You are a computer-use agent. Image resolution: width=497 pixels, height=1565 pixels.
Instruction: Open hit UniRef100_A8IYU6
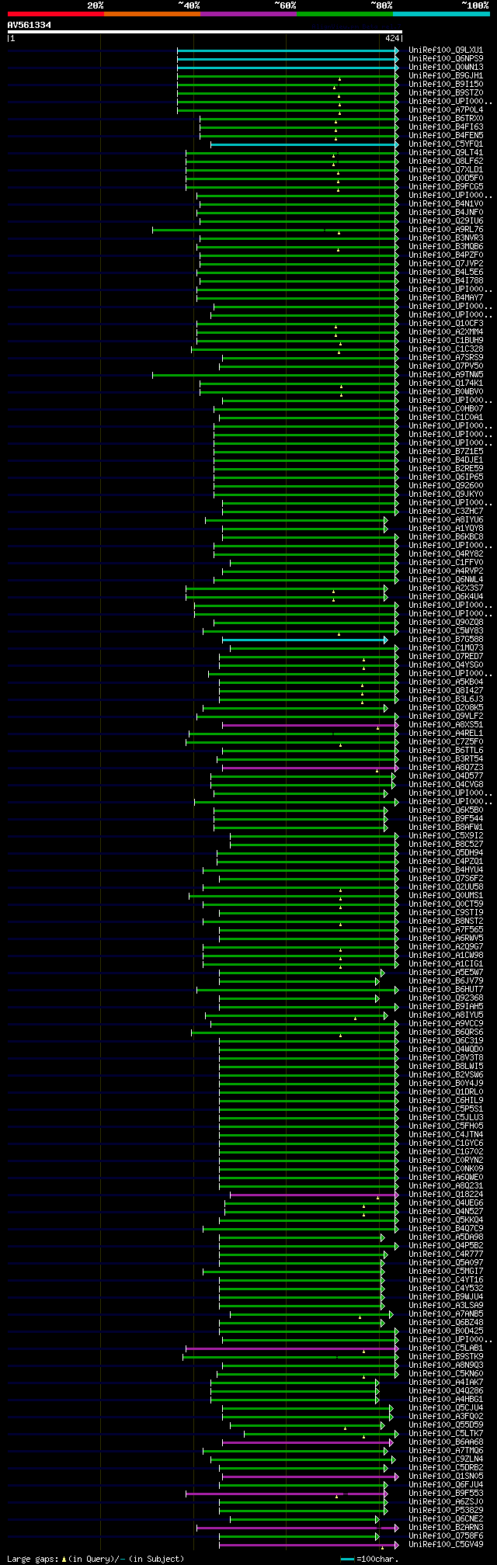point(446,519)
